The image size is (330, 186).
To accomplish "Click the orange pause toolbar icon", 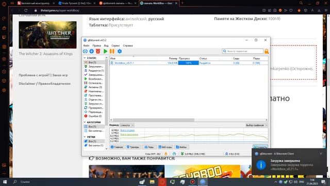I will (112, 51).
